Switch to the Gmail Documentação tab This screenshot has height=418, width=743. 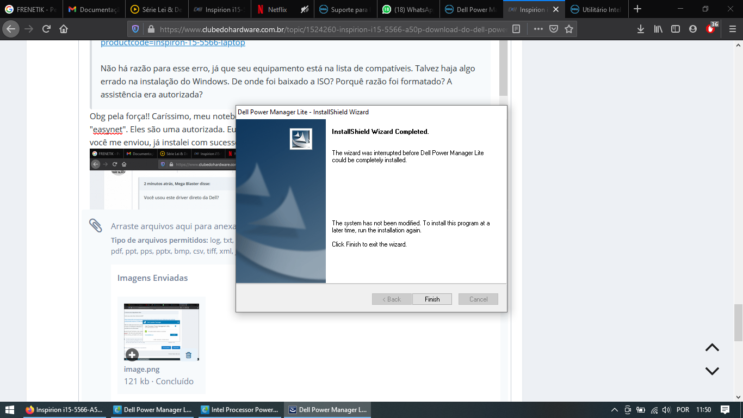[x=94, y=9]
